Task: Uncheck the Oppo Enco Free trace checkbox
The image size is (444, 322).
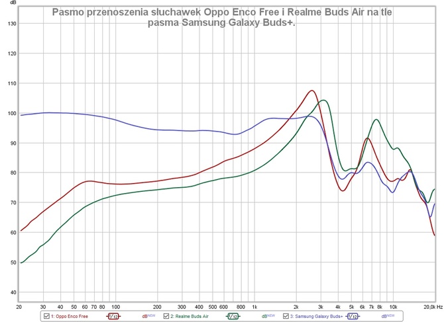Action: coord(46,316)
